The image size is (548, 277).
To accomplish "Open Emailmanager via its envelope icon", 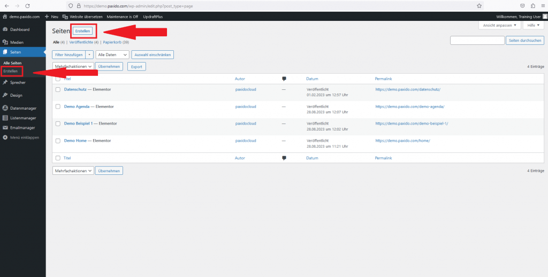I will pyautogui.click(x=5, y=128).
